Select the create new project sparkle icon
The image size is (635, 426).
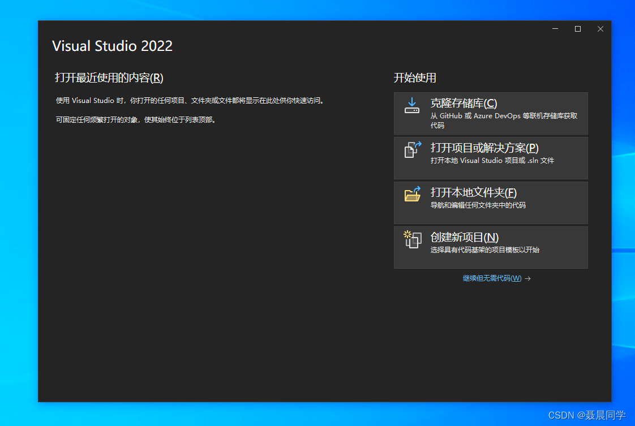412,240
